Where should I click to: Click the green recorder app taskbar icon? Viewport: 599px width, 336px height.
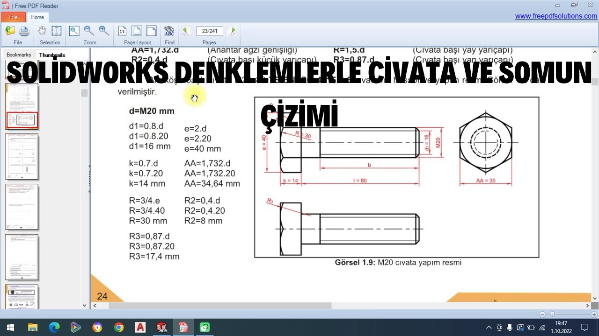tap(205, 327)
